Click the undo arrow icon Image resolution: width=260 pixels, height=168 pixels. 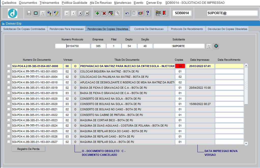pos(127,13)
